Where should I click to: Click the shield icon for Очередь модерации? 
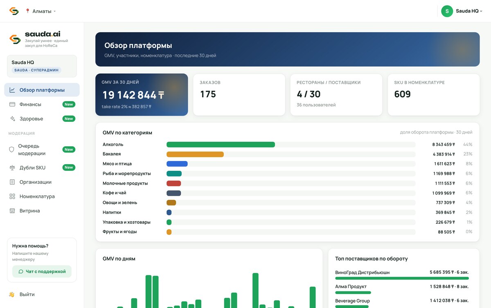click(x=12, y=150)
